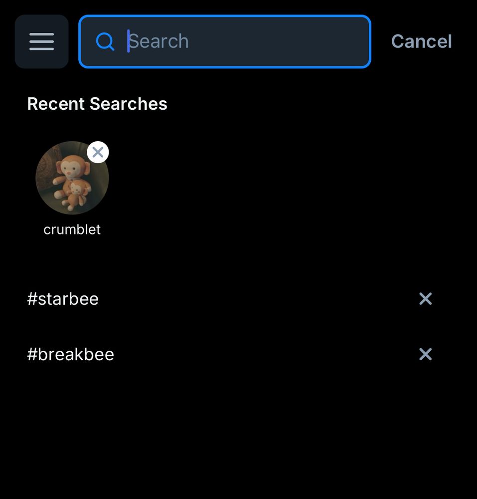Tap the crumblet username label

click(72, 230)
